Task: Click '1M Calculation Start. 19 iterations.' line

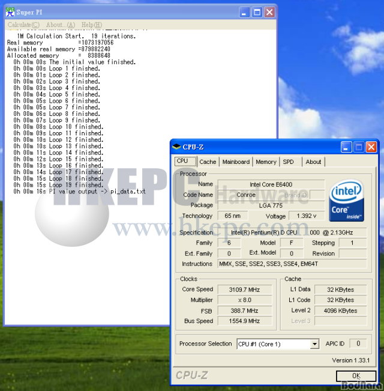Action: (76, 36)
